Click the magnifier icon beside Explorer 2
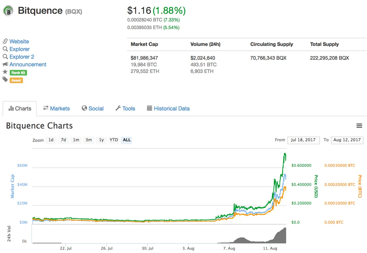Screen dimensions: 367x253 click(x=5, y=57)
